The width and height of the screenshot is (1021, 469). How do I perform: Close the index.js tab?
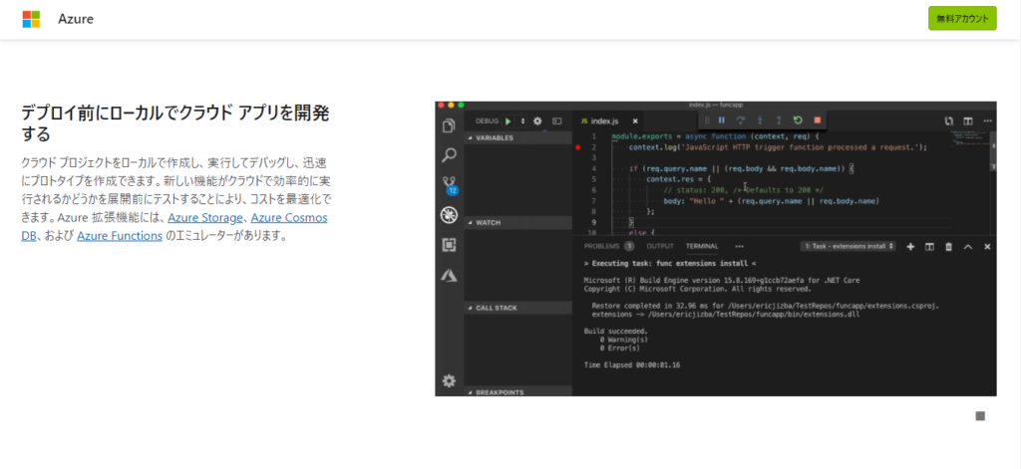pos(635,121)
